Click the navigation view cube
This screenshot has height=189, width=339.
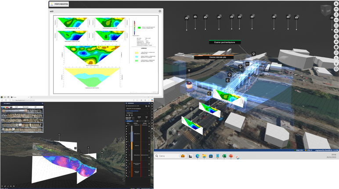[x=325, y=10]
